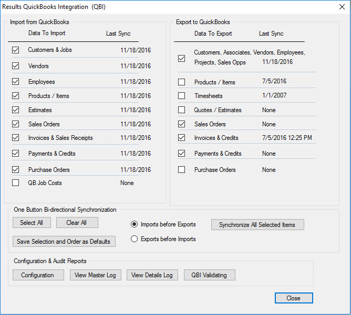This screenshot has height=315, width=351.
Task: Uncheck the Customers & Jobs import checkbox
Action: [x=15, y=50]
